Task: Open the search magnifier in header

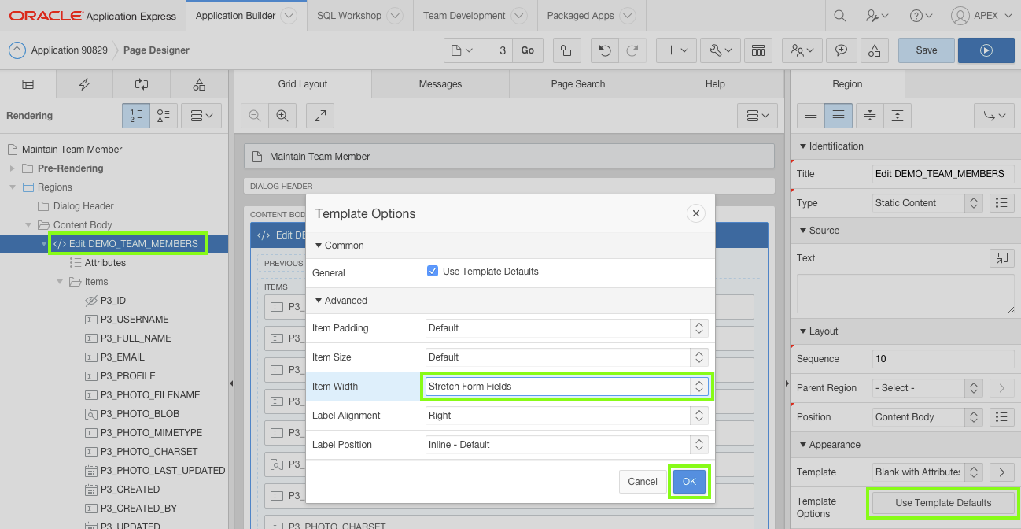Action: (840, 16)
